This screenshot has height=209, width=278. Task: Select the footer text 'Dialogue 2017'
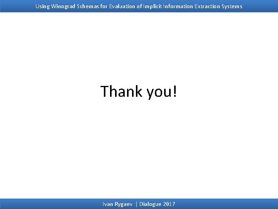point(157,204)
